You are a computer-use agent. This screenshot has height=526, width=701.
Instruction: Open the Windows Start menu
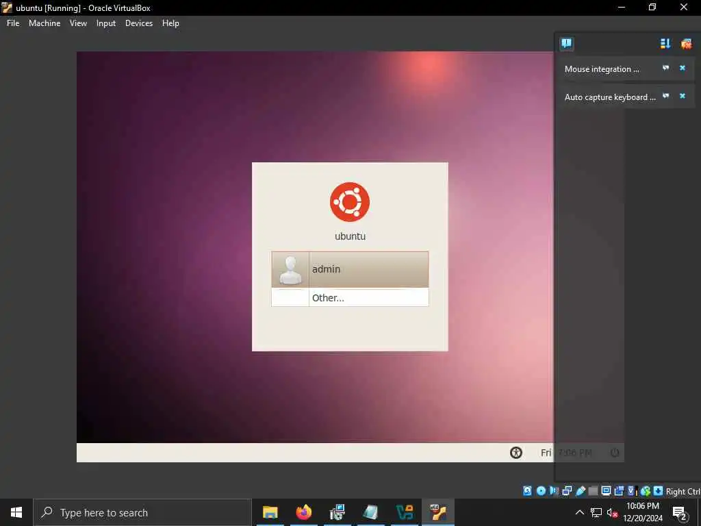click(x=16, y=512)
